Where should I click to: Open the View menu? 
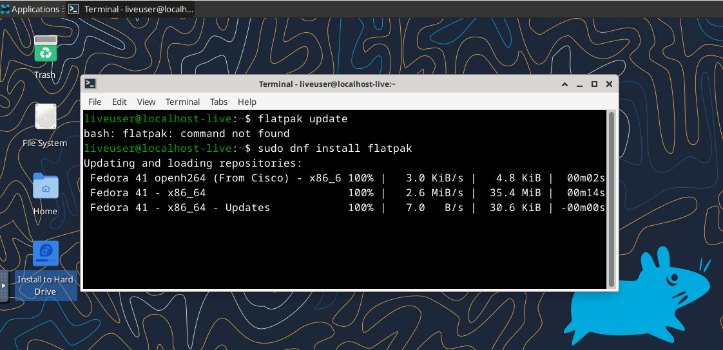pyautogui.click(x=146, y=102)
